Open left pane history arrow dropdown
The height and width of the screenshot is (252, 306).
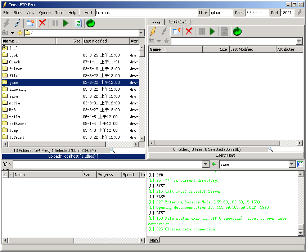[13, 33]
